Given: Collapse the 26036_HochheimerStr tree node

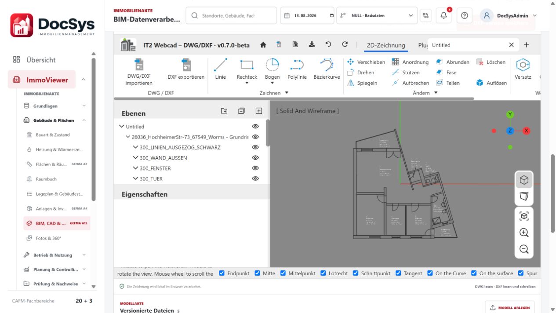Looking at the screenshot, I should click(x=128, y=137).
